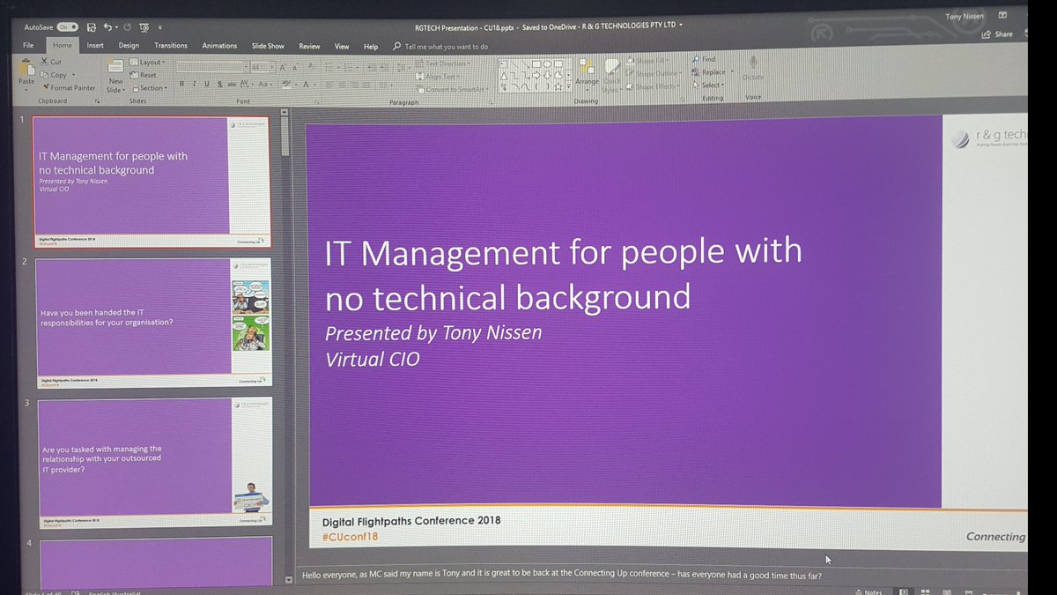Select the Format Painter tool

click(69, 87)
